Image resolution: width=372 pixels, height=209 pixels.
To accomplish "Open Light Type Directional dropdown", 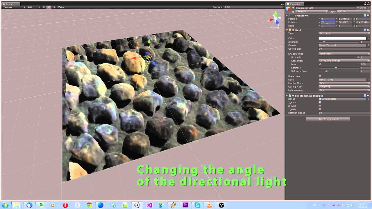I will pyautogui.click(x=344, y=33).
